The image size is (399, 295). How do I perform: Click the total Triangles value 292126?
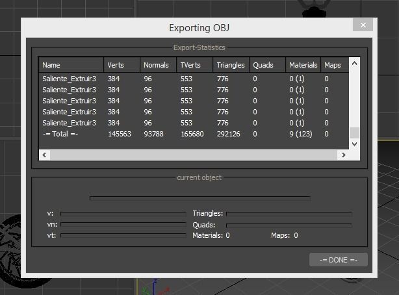click(x=229, y=134)
